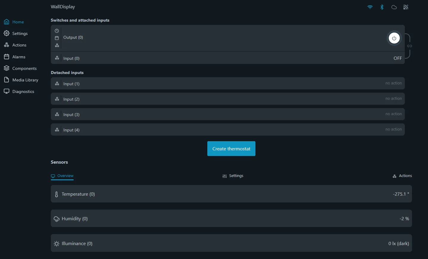Toggle the Output (0) power switch

point(394,38)
